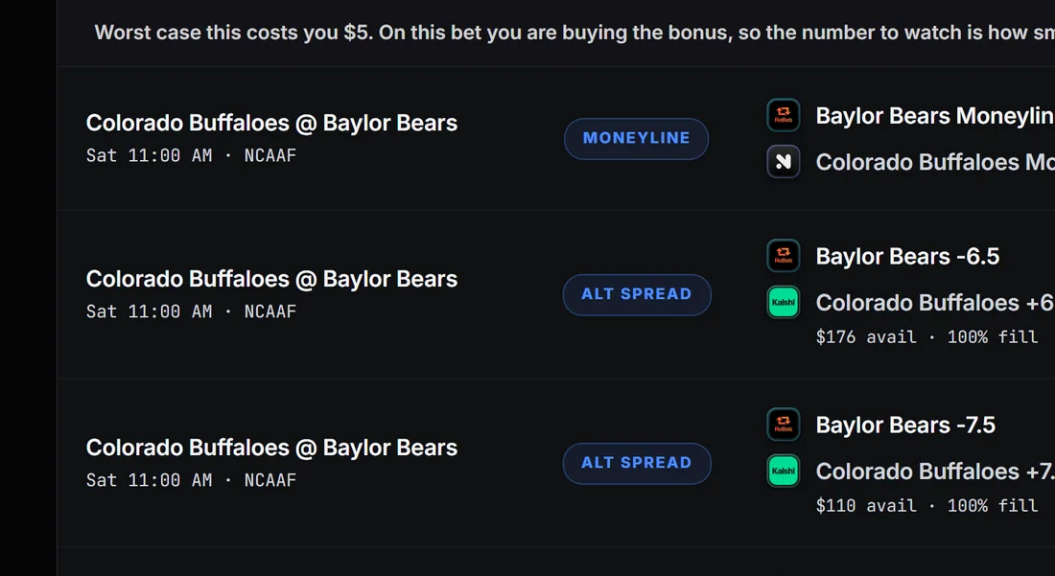Open the Colorado Buffaloes leg above $110 avail

coord(935,472)
